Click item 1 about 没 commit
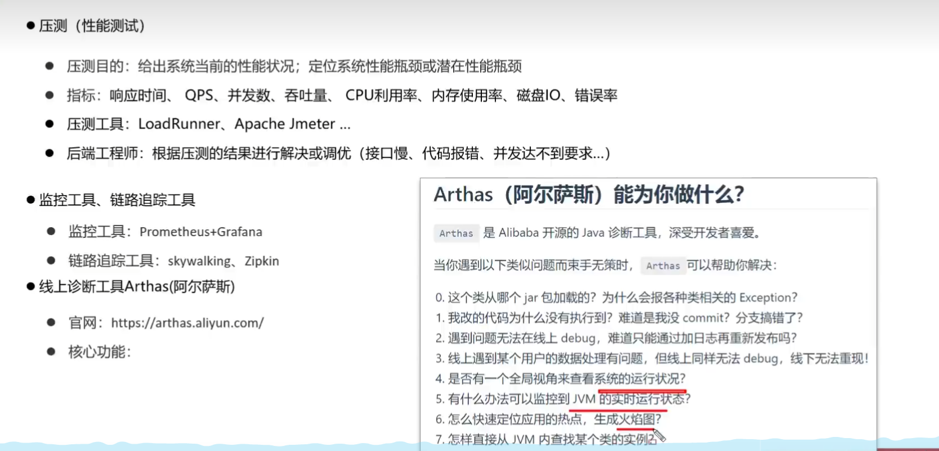 tap(619, 318)
